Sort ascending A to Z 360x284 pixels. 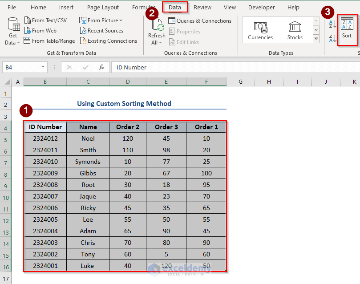[332, 24]
